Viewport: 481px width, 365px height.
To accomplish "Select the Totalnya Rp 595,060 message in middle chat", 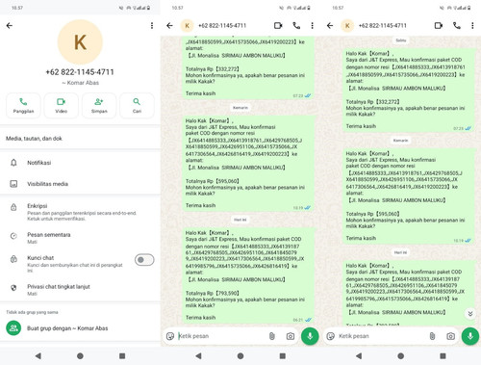I will tap(248, 164).
